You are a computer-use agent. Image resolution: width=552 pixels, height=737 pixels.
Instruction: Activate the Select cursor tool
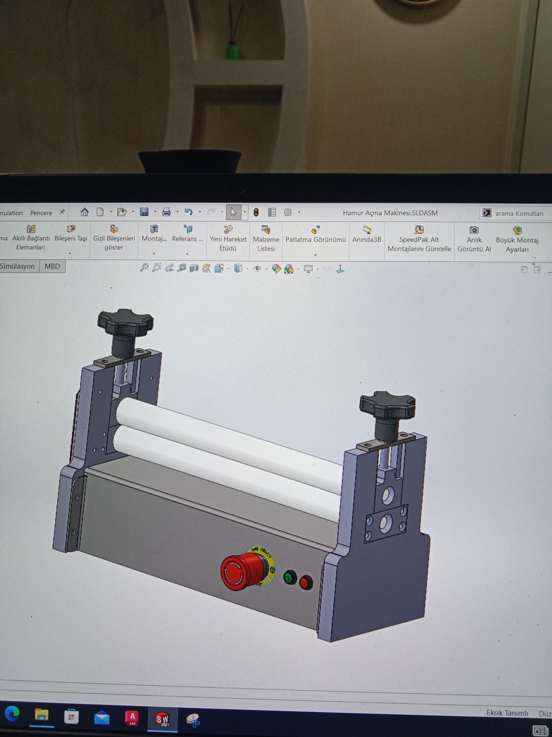coord(234,212)
